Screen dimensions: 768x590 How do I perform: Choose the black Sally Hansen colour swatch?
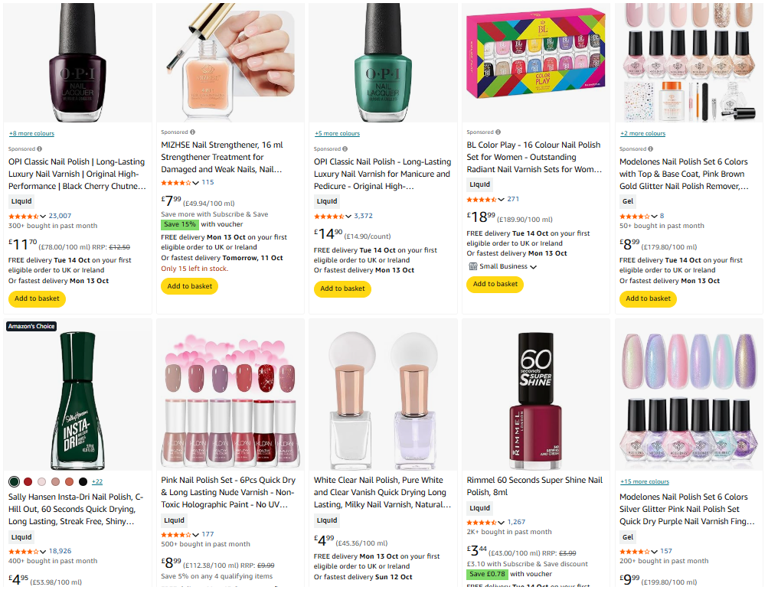[83, 481]
